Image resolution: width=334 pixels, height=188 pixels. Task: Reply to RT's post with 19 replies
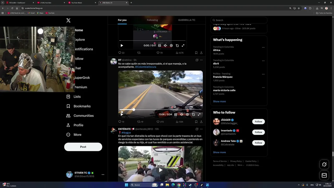[121, 122]
